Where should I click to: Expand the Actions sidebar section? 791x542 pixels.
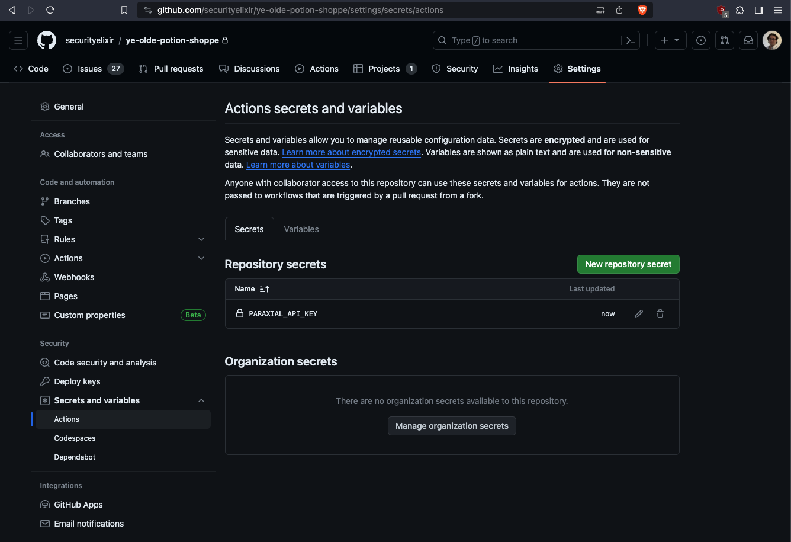[201, 258]
